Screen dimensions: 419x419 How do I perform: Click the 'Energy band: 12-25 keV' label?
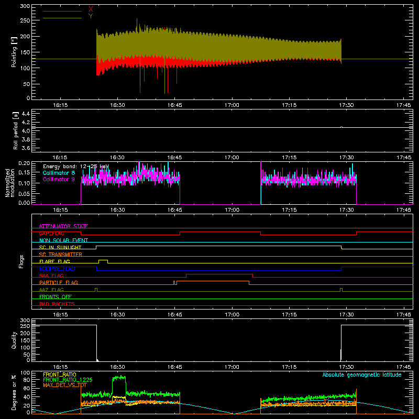pos(76,167)
